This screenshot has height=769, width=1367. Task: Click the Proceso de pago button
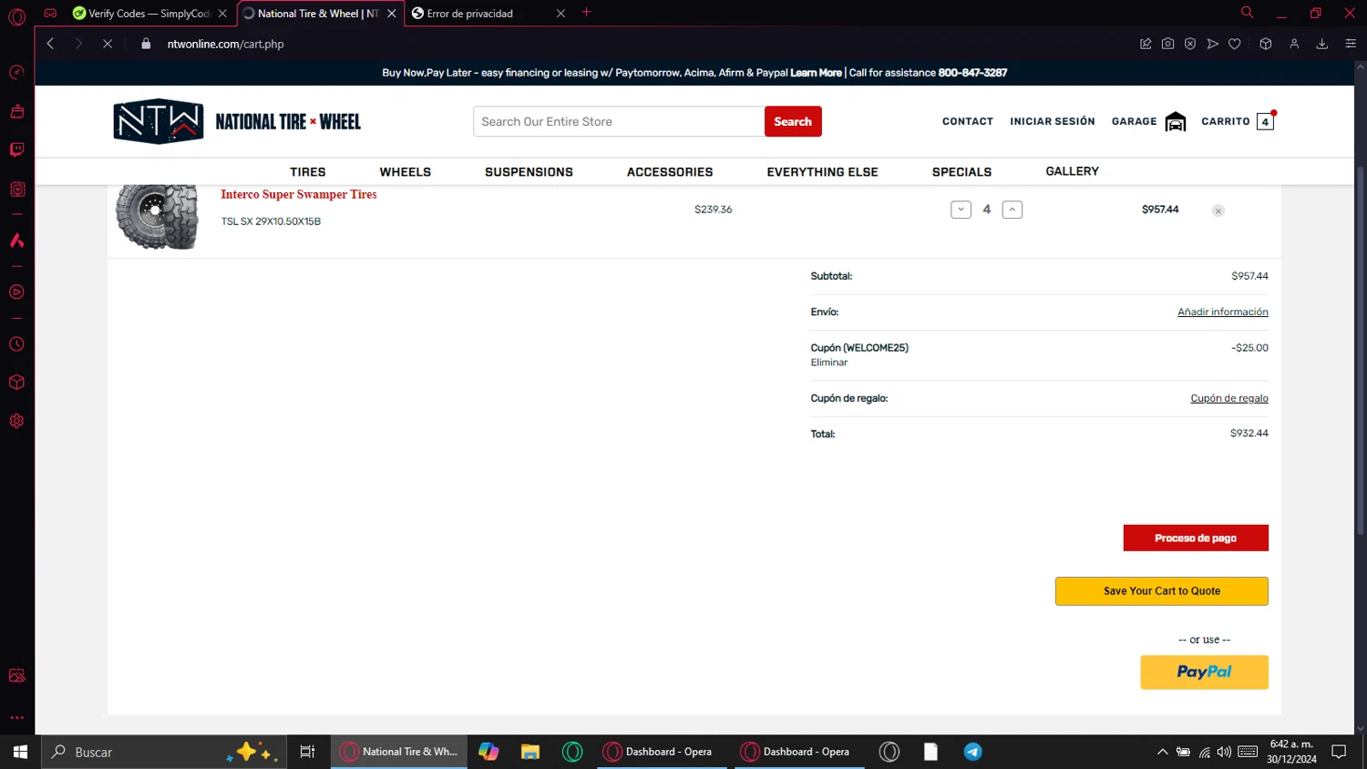pyautogui.click(x=1196, y=538)
